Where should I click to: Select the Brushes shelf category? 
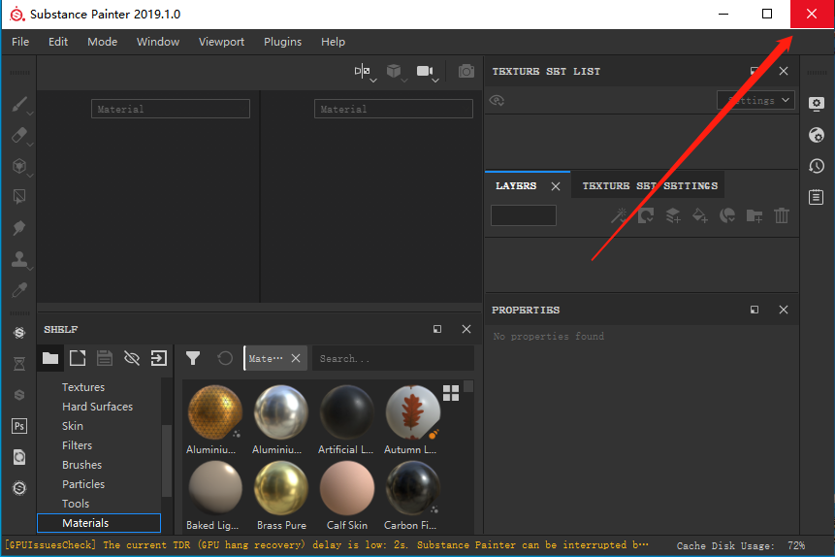(82, 465)
